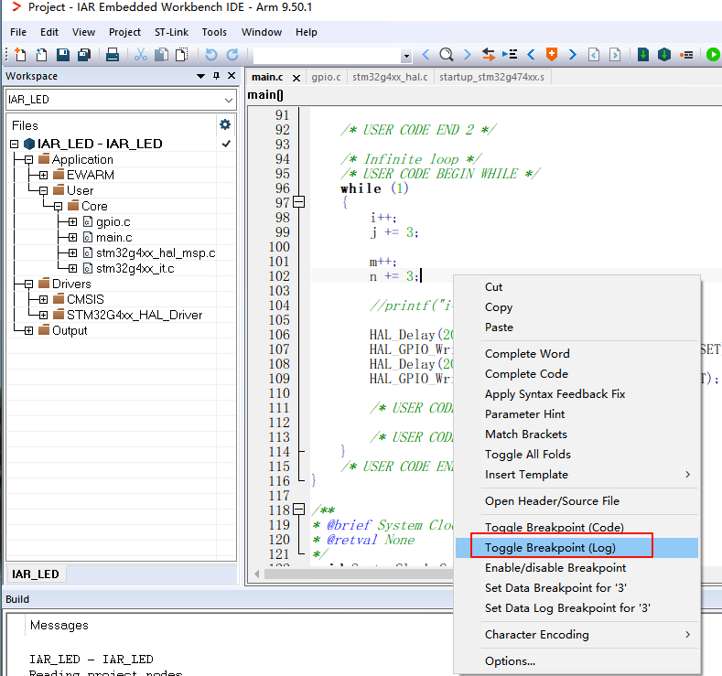Expand the Output folder
722x676 pixels.
coord(29,330)
